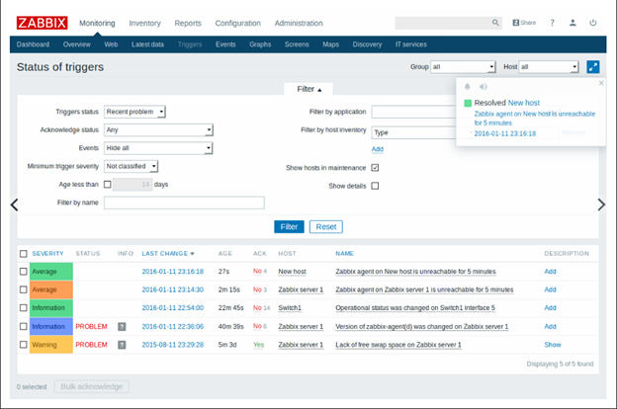Open the help question mark icon
Image resolution: width=617 pixels, height=409 pixels.
pyautogui.click(x=553, y=23)
